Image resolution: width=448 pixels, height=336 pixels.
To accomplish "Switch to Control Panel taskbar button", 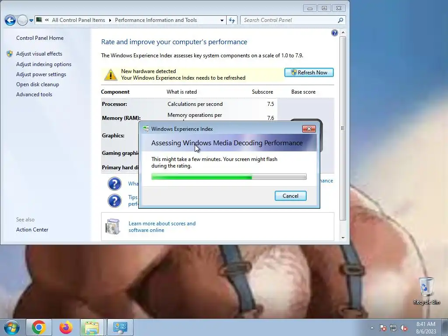I will pyautogui.click(x=120, y=327).
